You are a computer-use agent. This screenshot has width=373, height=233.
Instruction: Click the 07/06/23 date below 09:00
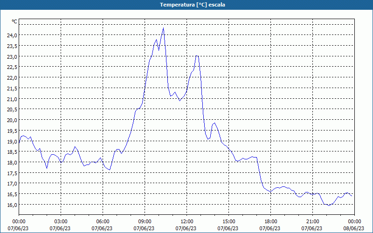[144, 228]
